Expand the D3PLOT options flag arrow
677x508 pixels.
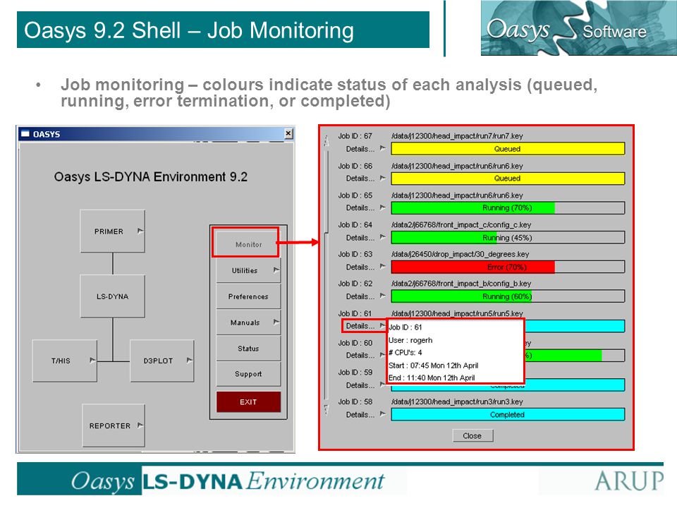tap(190, 360)
